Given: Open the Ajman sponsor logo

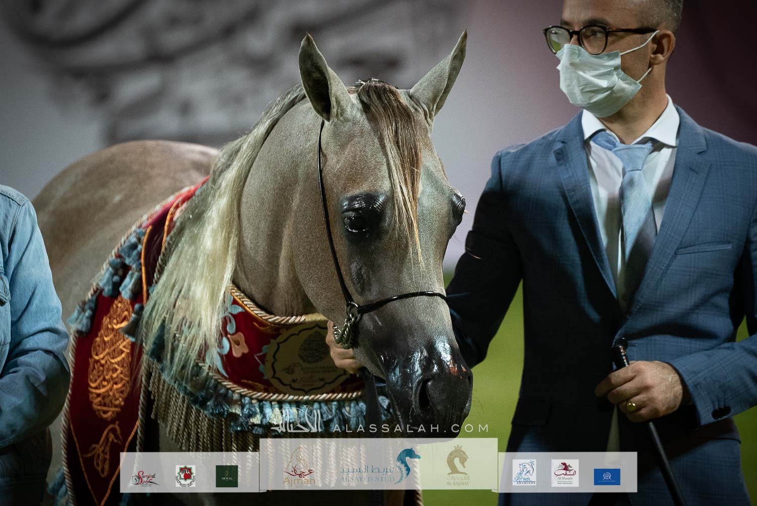Looking at the screenshot, I should pos(300,468).
